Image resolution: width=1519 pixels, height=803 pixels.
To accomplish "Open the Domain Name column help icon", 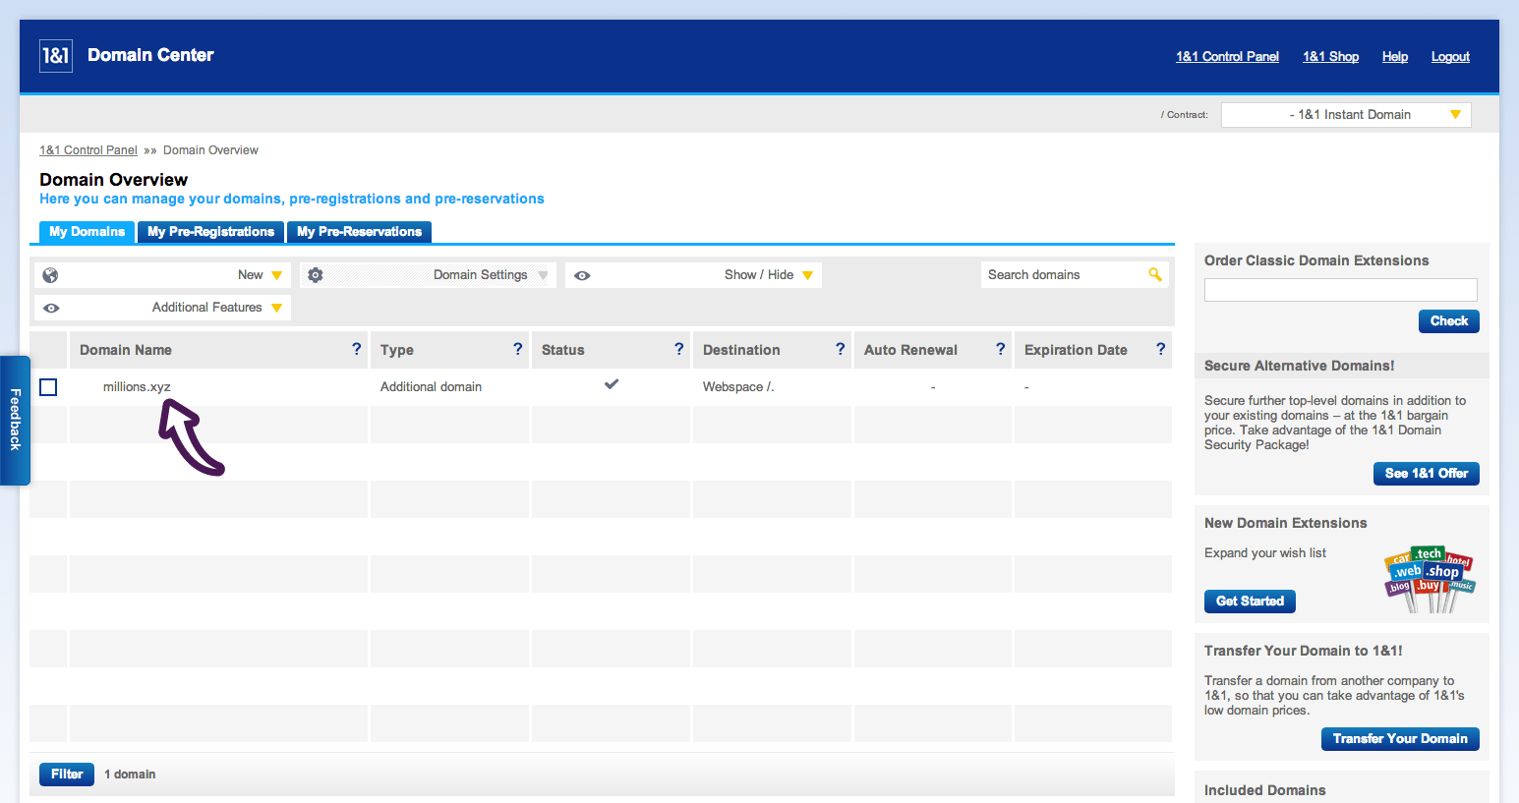I will 356,349.
